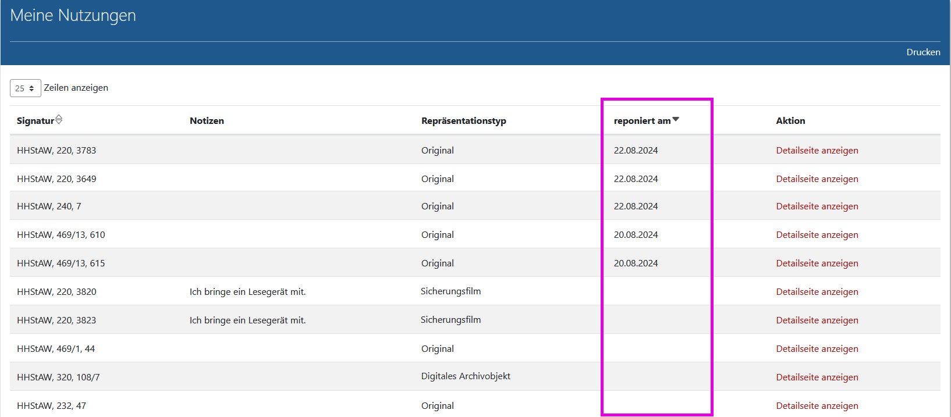The height and width of the screenshot is (417, 951).
Task: Click Original in HHStAW, 220, 3783 row
Action: click(x=438, y=151)
